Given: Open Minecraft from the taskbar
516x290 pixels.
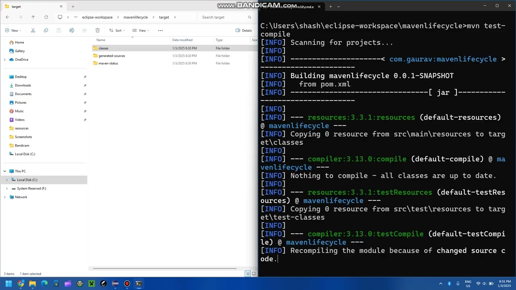Looking at the screenshot, I should [x=92, y=284].
